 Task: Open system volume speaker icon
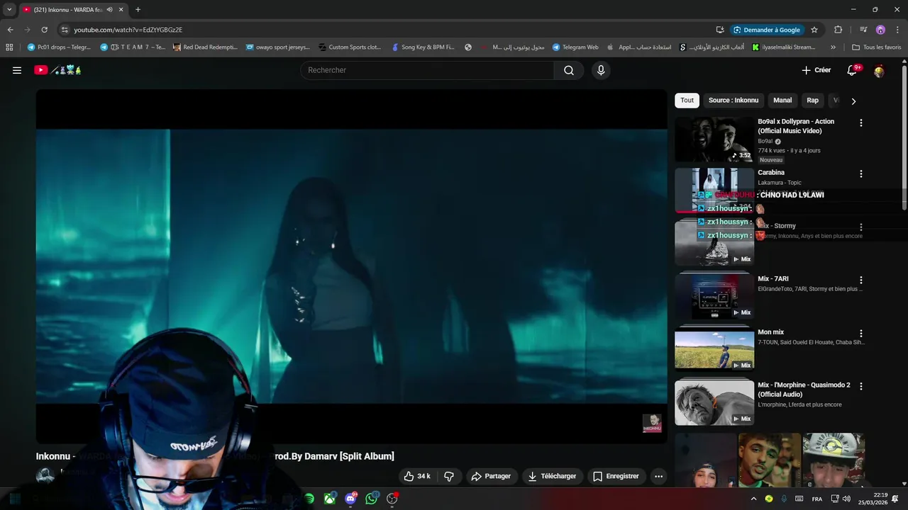pyautogui.click(x=846, y=499)
